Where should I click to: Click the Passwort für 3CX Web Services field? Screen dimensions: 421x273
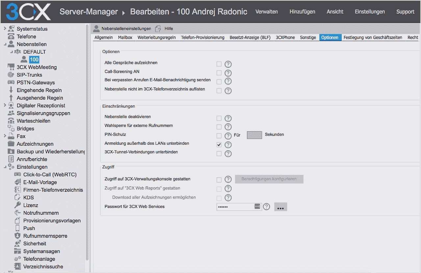tap(235, 207)
